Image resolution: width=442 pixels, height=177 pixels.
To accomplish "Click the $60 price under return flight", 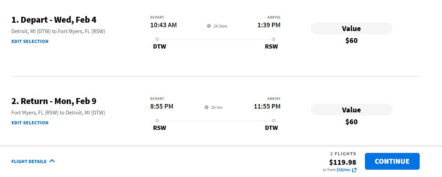I will 351,122.
